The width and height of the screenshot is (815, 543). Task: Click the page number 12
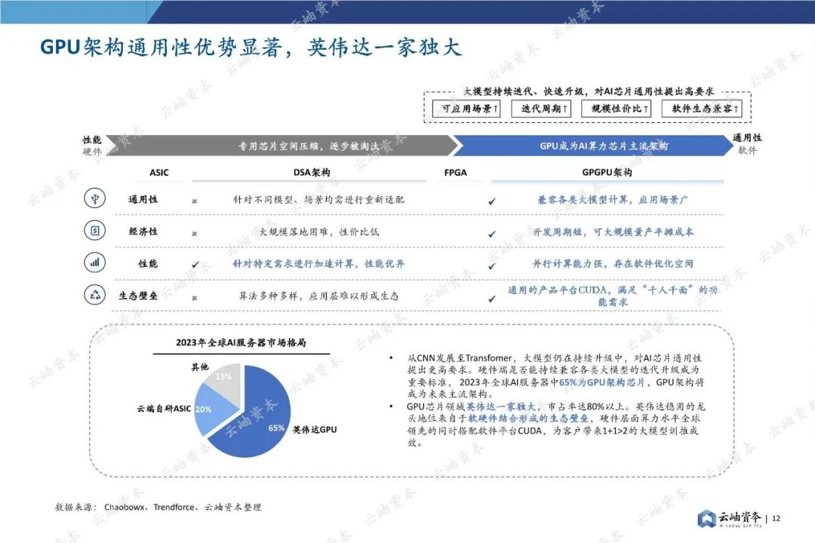pos(776,519)
